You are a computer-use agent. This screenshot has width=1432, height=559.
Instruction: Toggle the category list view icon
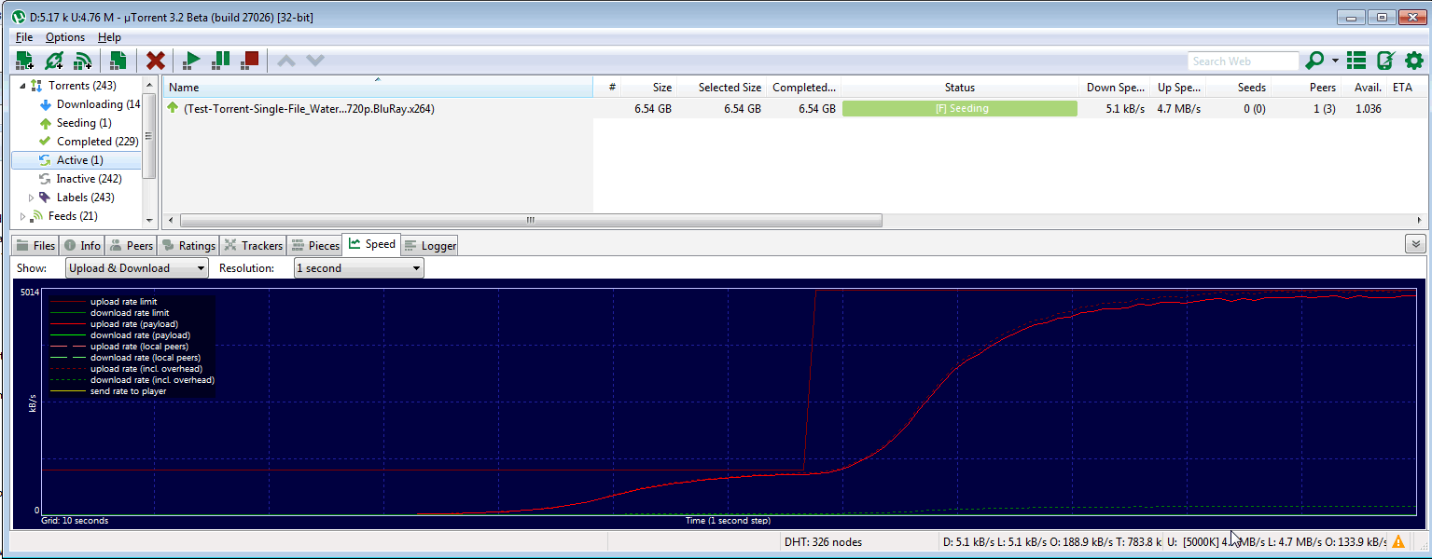1356,61
